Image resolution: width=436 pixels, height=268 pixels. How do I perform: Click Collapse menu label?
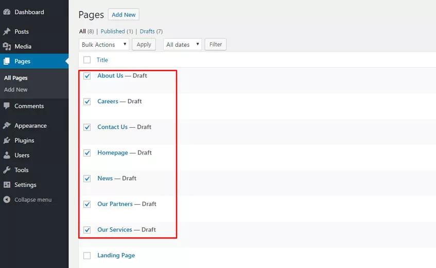(33, 200)
